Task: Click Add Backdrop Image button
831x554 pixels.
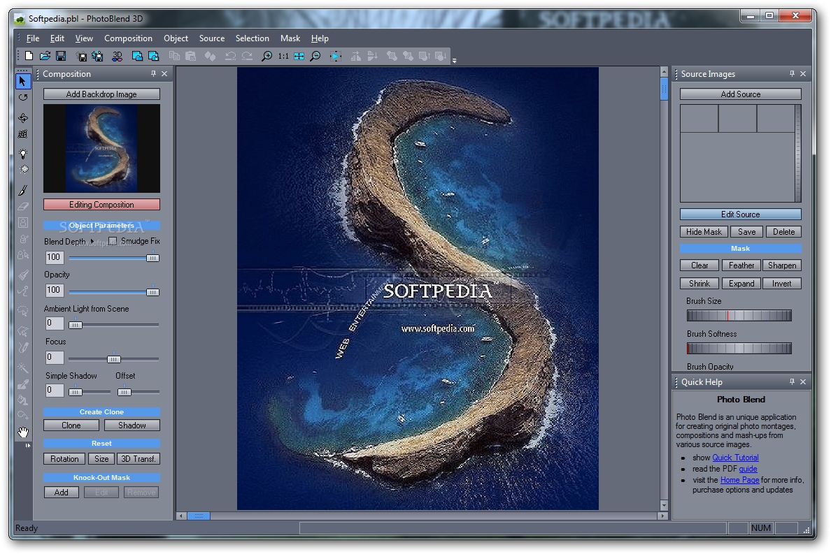Action: tap(101, 94)
